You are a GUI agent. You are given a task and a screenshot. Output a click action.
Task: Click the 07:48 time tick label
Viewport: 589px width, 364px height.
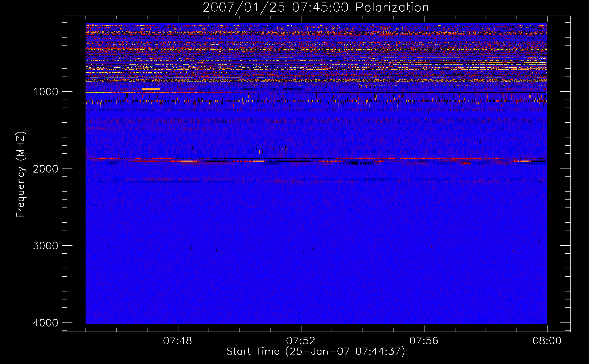[178, 341]
